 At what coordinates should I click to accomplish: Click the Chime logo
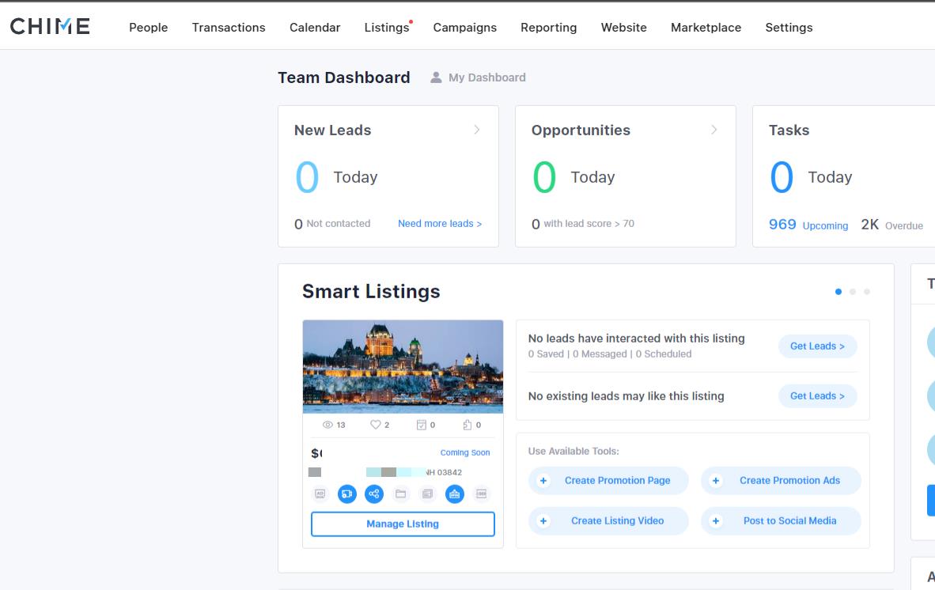[x=49, y=25]
